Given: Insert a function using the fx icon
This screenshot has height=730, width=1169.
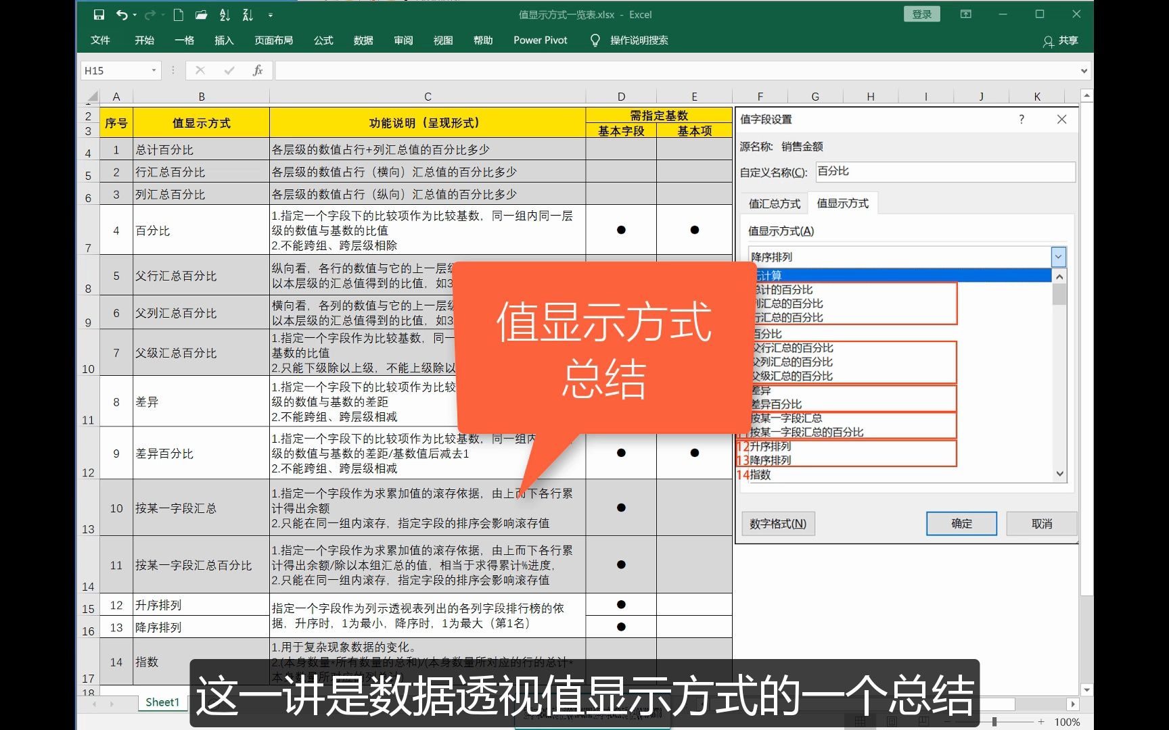Looking at the screenshot, I should pyautogui.click(x=258, y=70).
